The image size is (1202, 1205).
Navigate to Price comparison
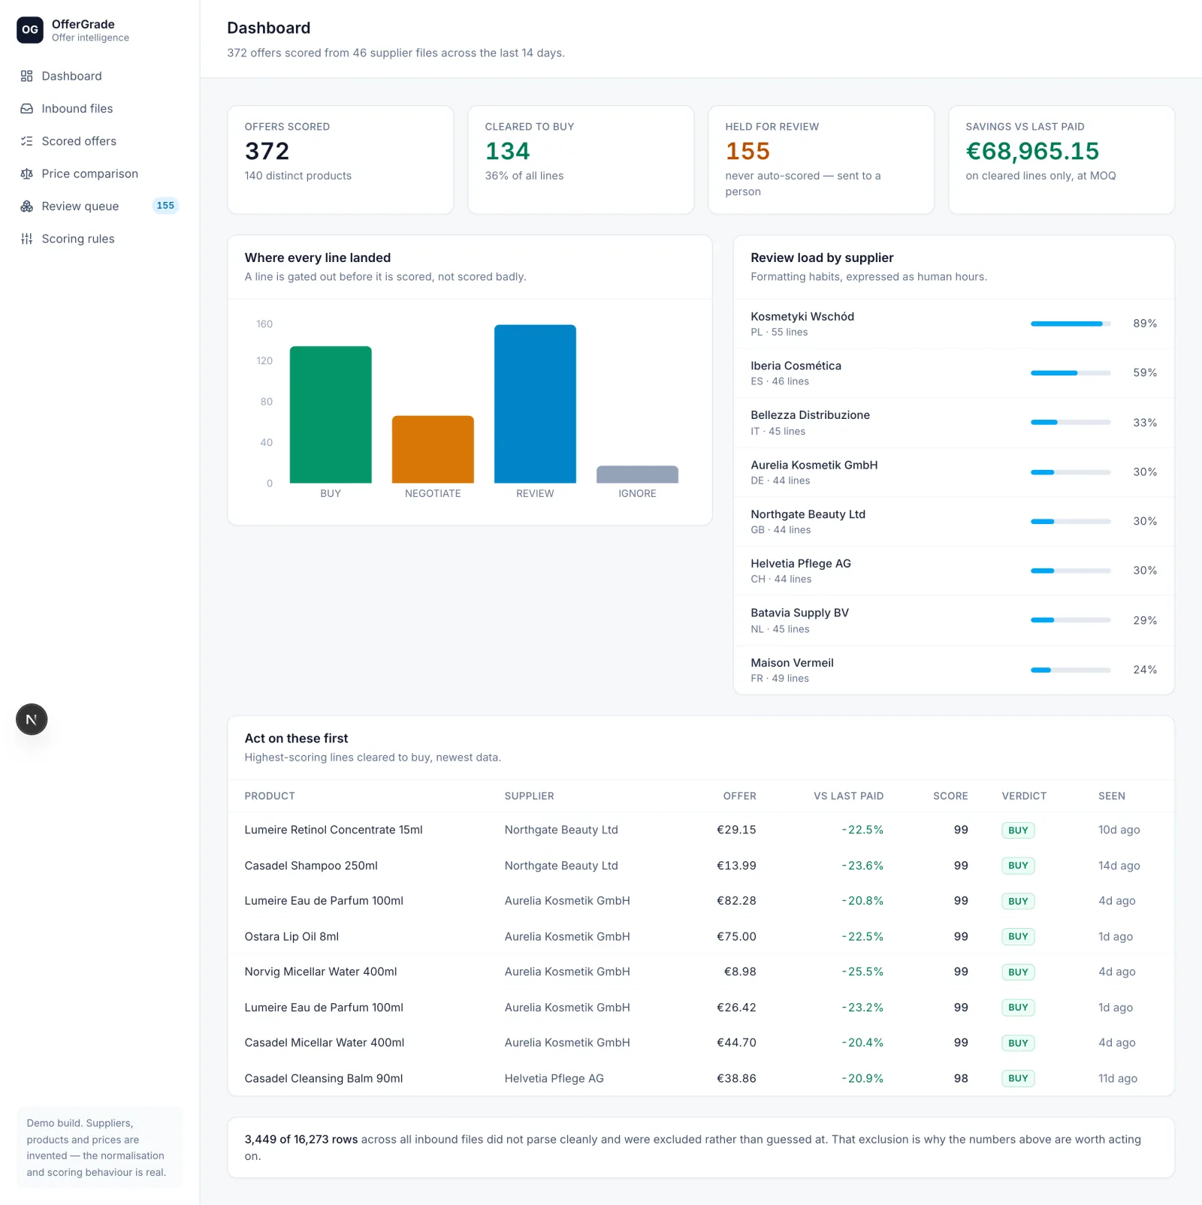click(x=99, y=173)
